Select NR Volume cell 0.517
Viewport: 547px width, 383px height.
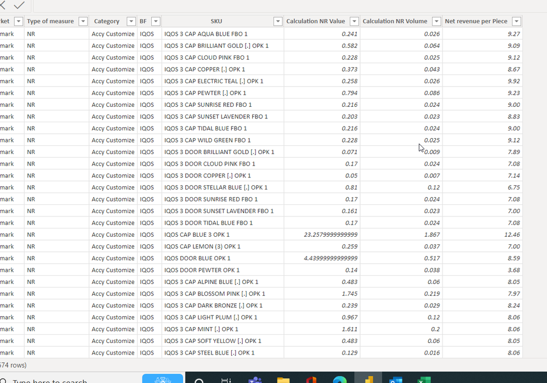tap(401, 259)
